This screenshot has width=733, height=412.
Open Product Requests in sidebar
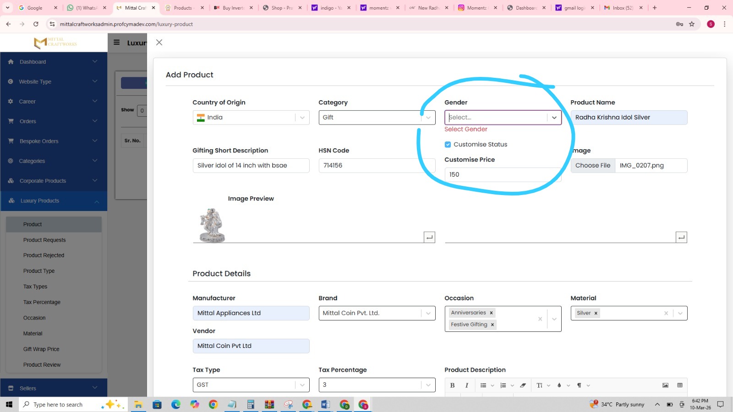44,240
